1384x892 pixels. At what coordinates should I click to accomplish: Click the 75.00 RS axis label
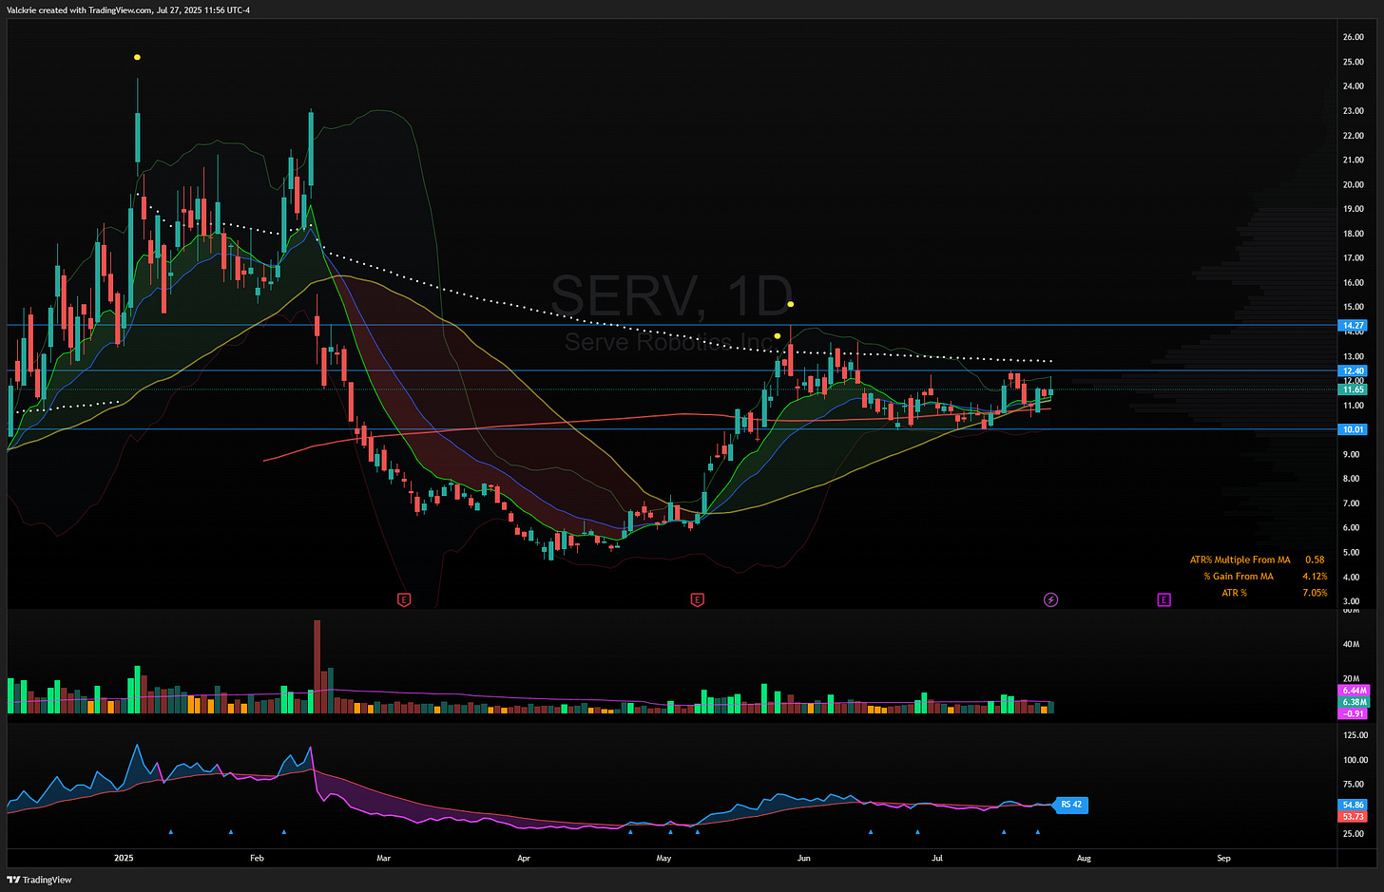pyautogui.click(x=1354, y=784)
